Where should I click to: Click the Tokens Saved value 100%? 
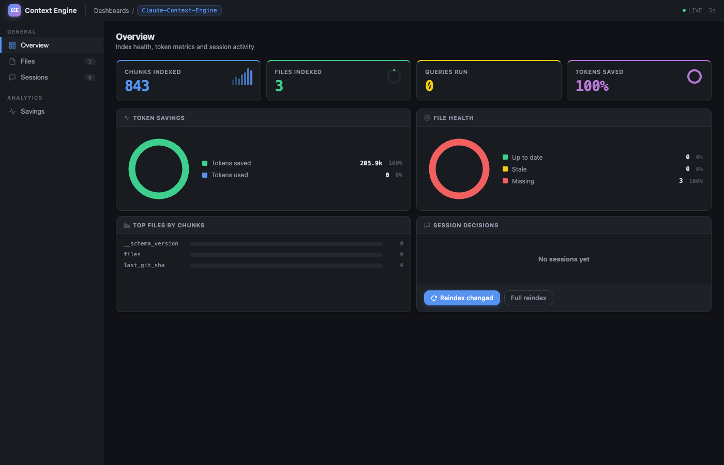[592, 86]
